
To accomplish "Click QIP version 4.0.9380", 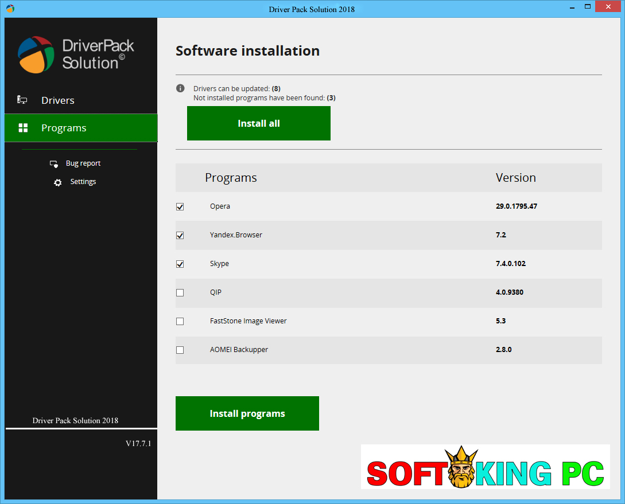I will [x=510, y=292].
